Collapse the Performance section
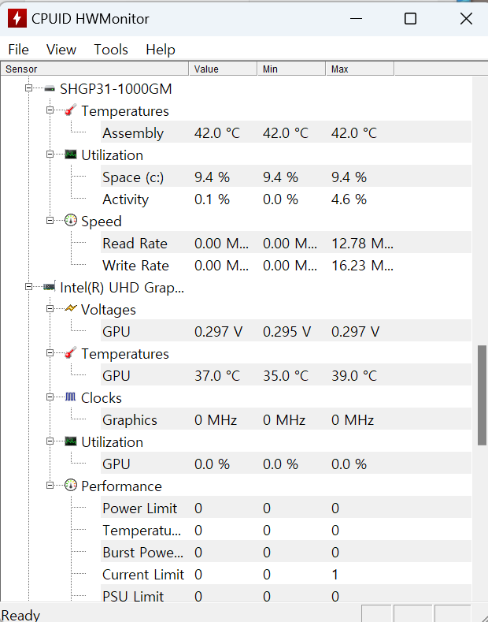The width and height of the screenshot is (488, 622). [50, 486]
